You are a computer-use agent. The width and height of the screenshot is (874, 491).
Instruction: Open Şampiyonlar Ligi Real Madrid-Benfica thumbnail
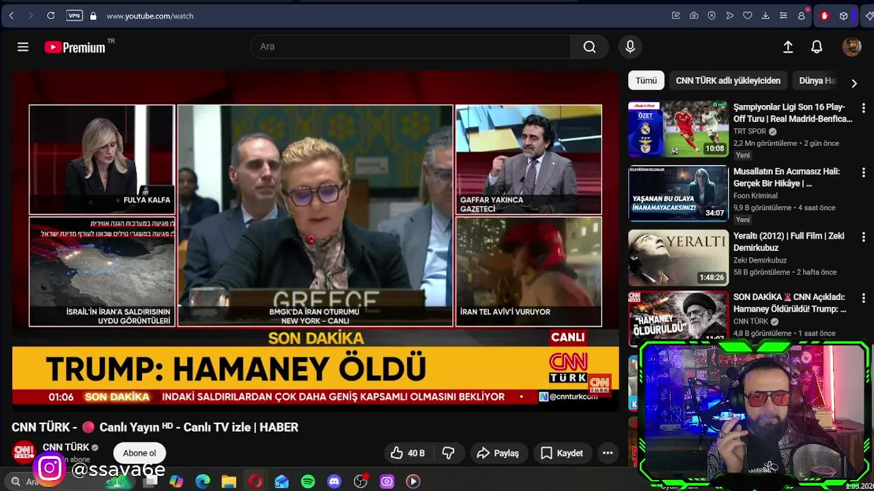pos(678,129)
